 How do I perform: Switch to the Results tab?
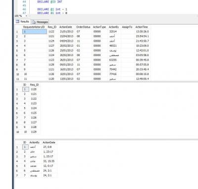pos(23,21)
